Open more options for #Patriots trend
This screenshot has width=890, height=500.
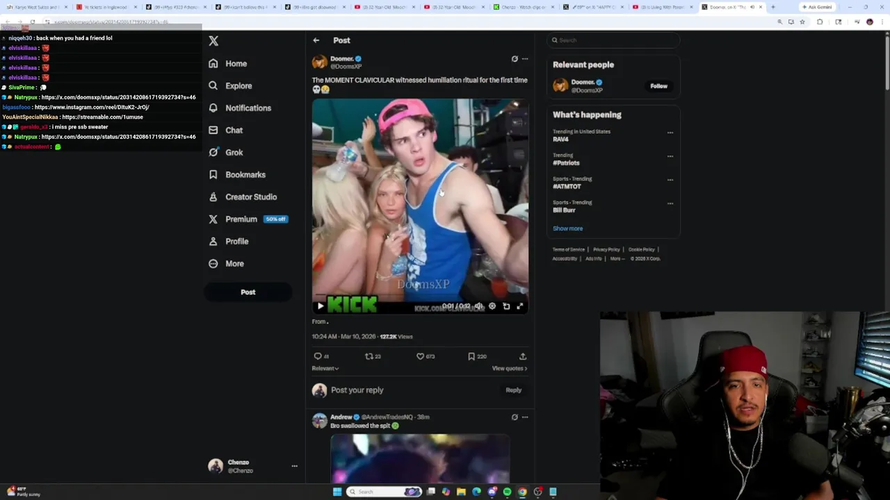670,156
